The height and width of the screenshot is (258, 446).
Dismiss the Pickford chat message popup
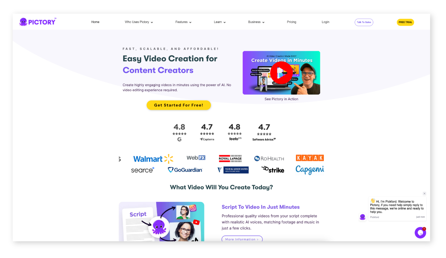tap(424, 193)
